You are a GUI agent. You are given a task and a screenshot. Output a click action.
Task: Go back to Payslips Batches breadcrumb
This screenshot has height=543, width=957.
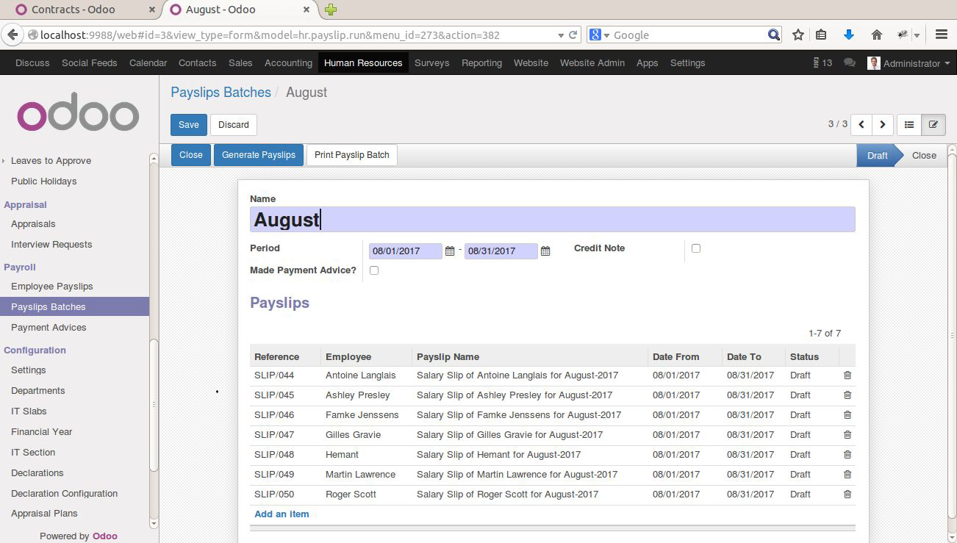point(221,93)
